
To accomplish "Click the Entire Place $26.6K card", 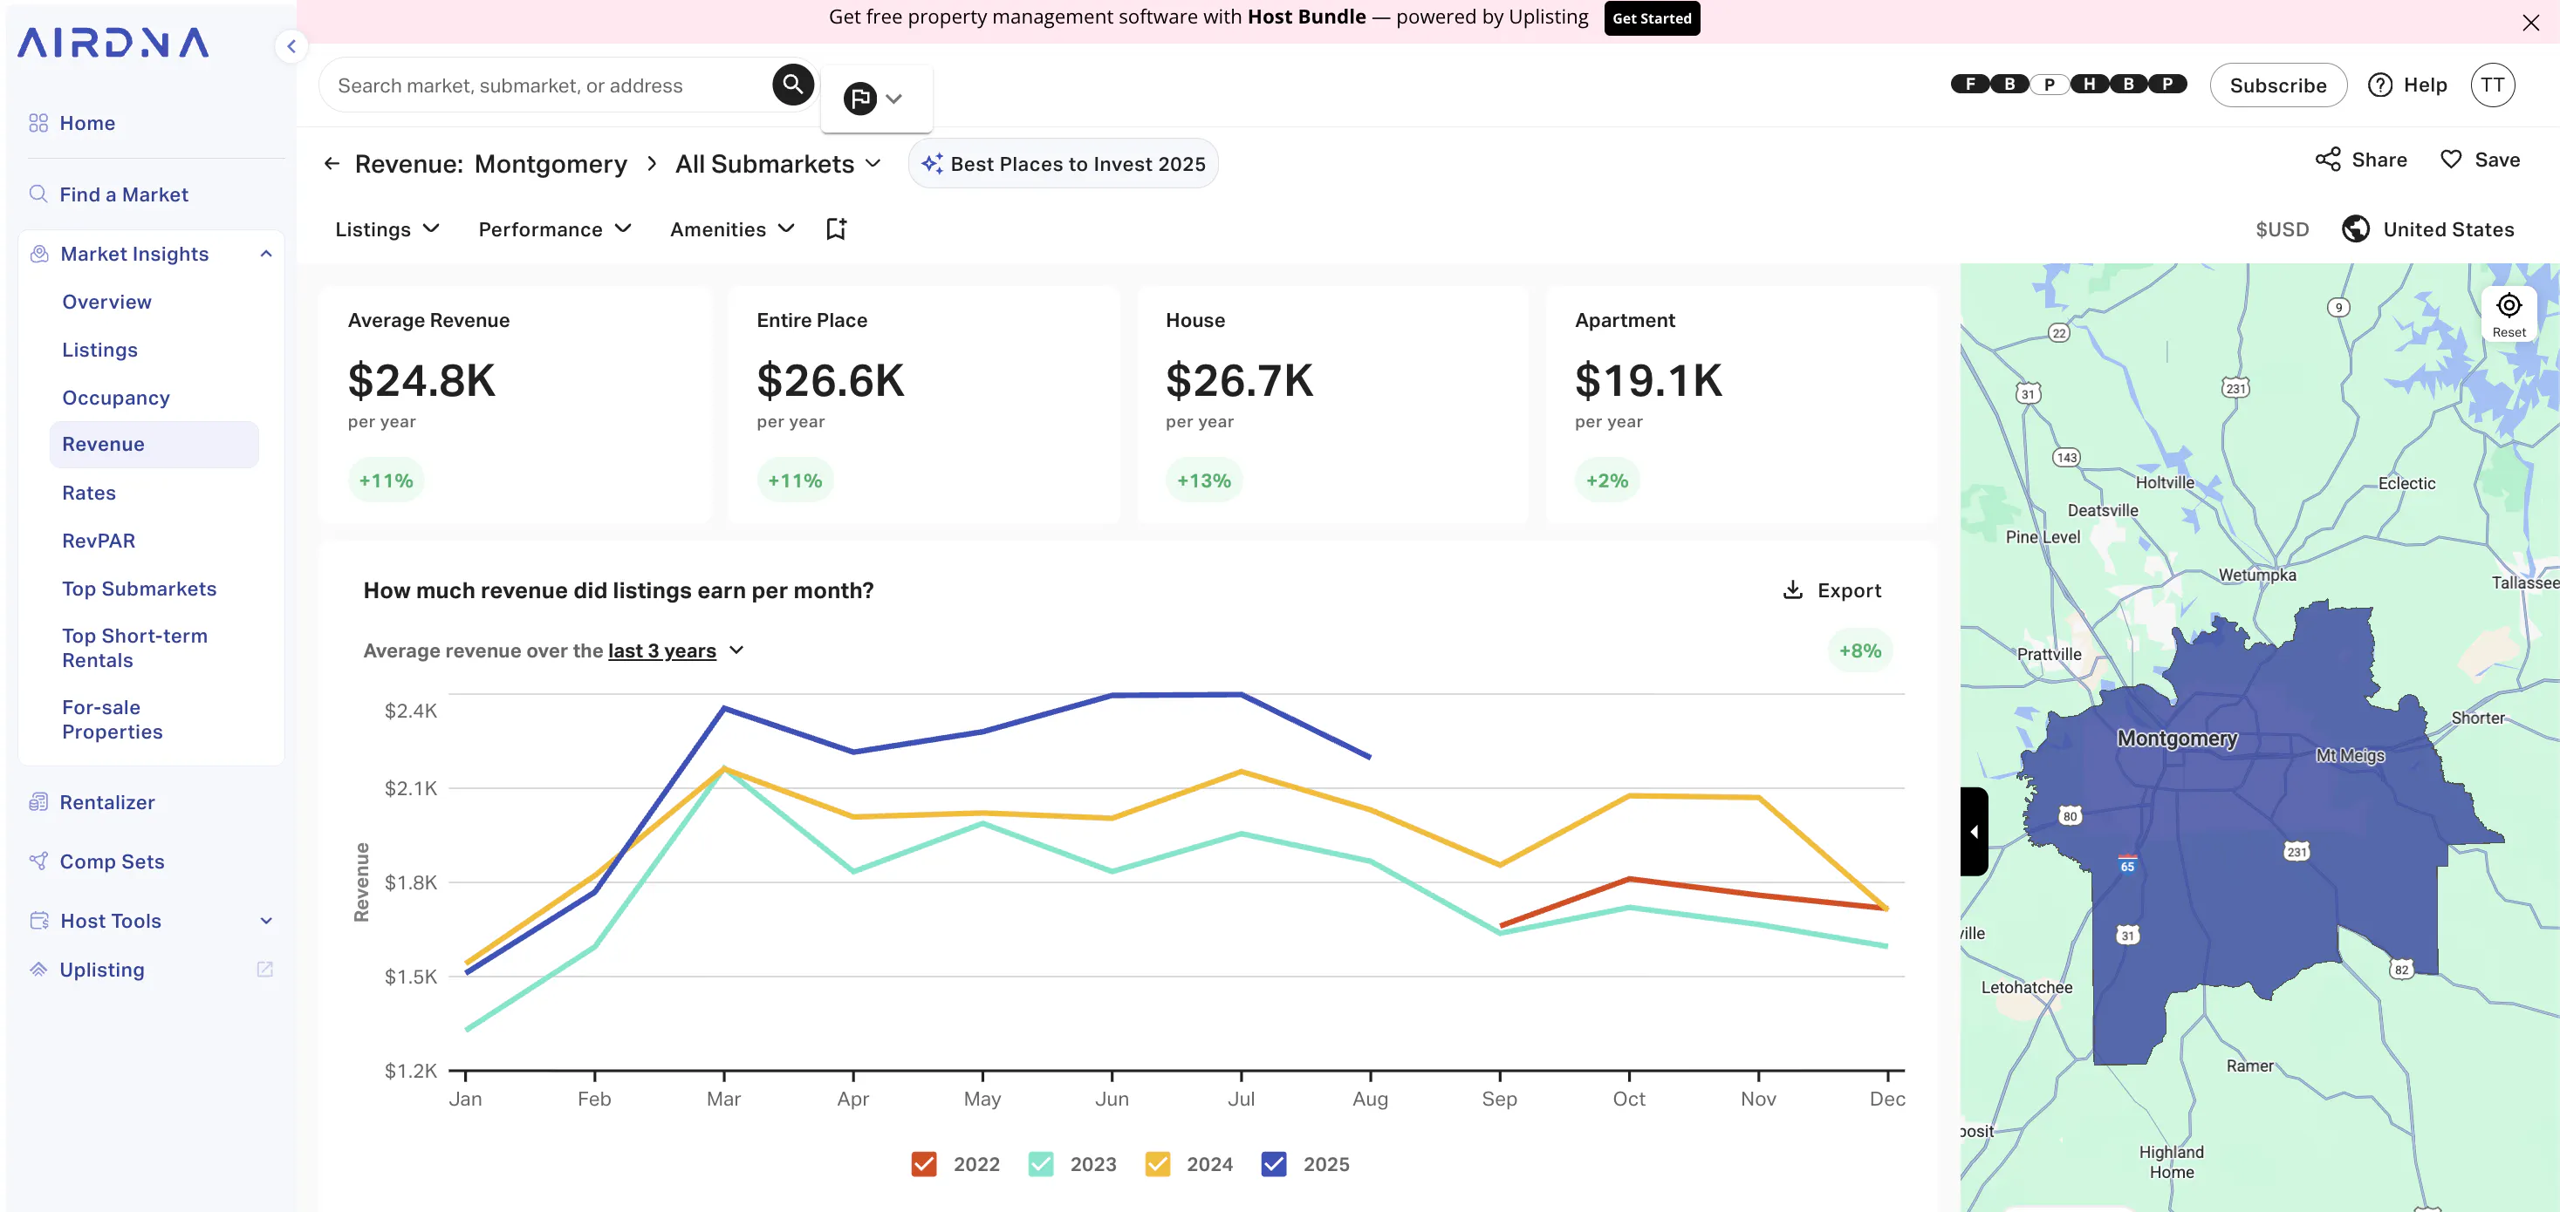I will (923, 405).
